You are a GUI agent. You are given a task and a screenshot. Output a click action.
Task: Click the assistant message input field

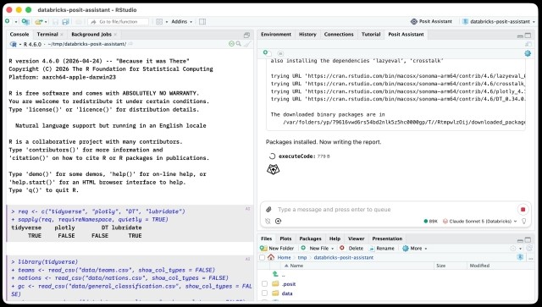point(394,209)
